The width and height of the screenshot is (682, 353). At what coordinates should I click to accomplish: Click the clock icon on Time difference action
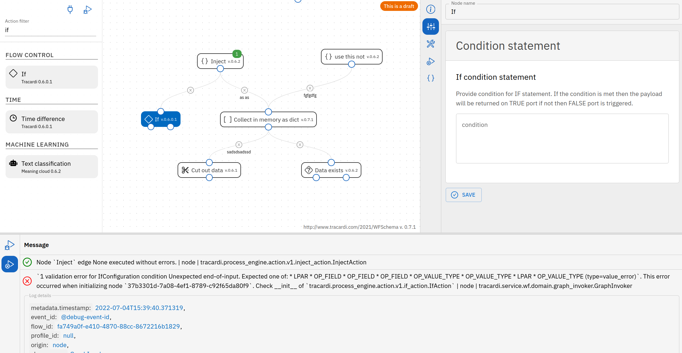point(13,118)
